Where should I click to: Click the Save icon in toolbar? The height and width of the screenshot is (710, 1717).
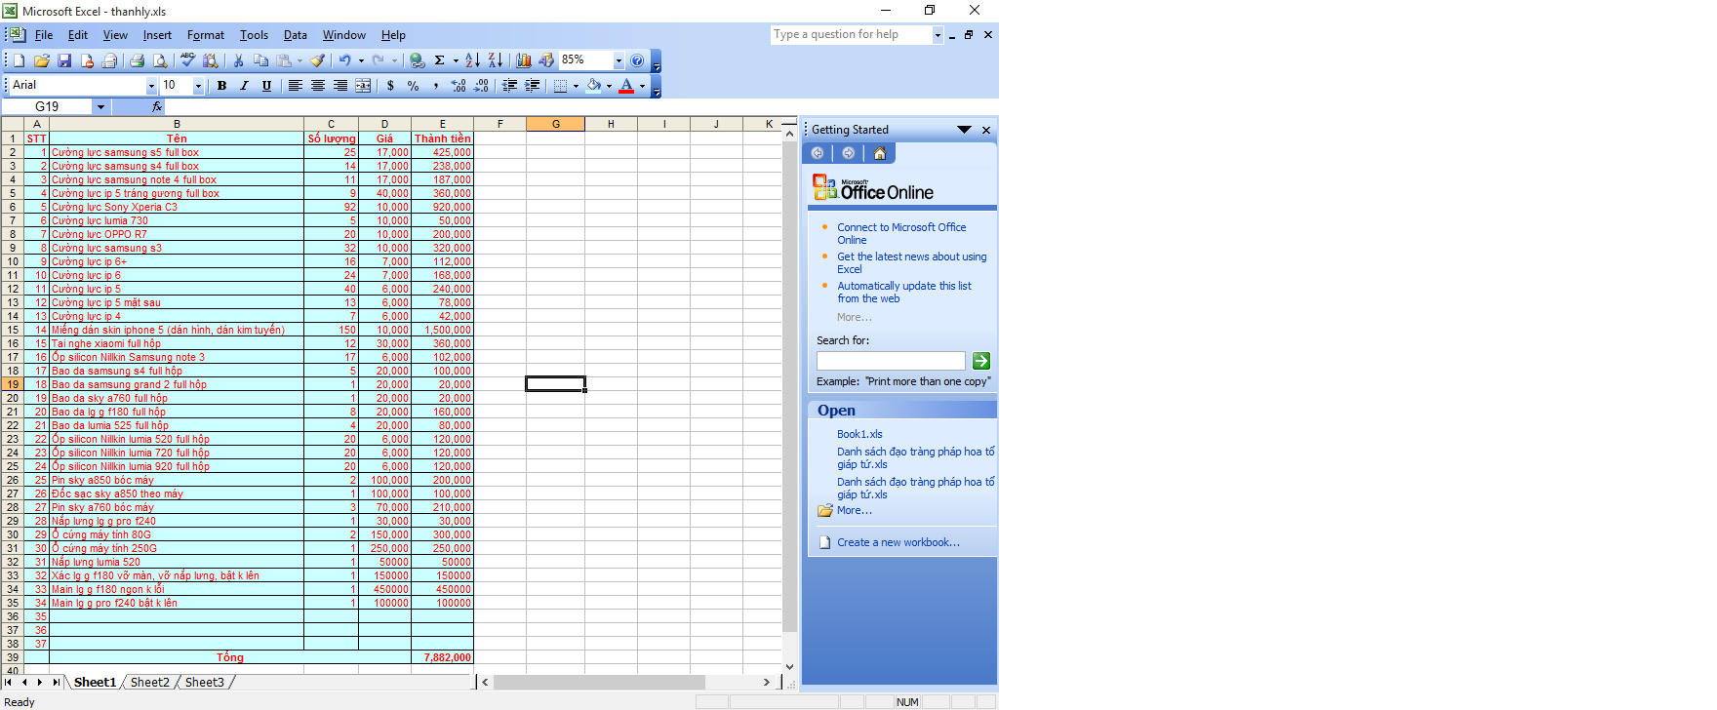click(64, 60)
